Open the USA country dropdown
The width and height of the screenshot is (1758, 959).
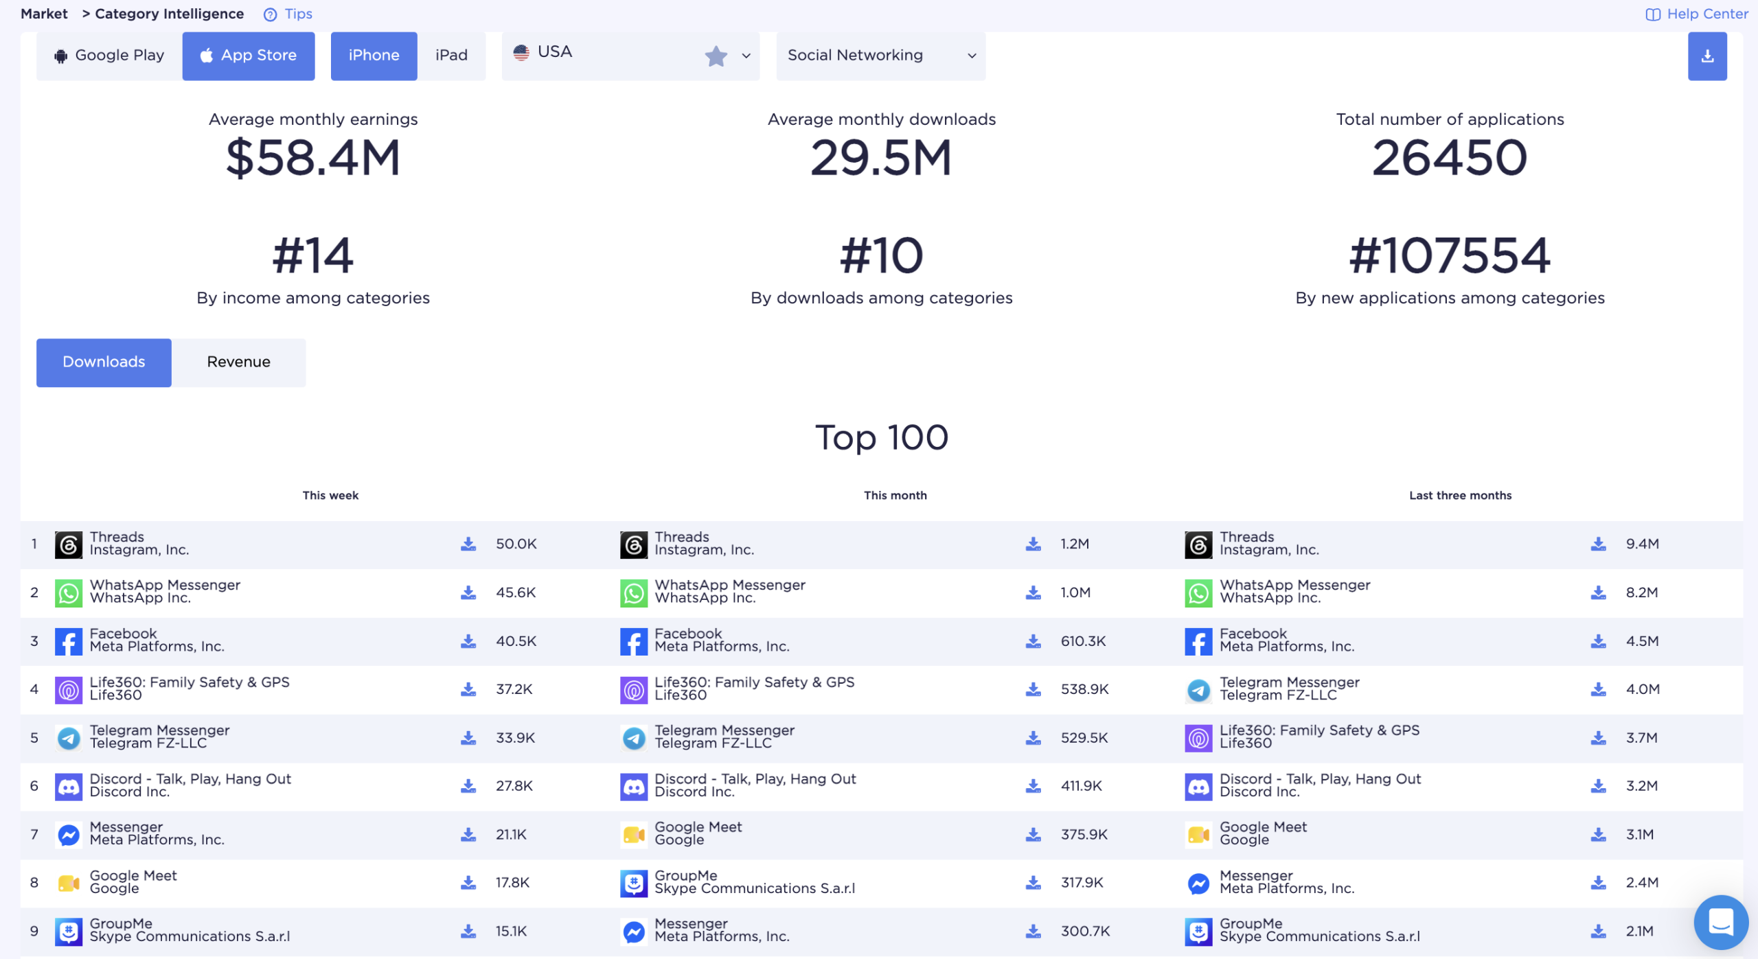[x=630, y=56]
